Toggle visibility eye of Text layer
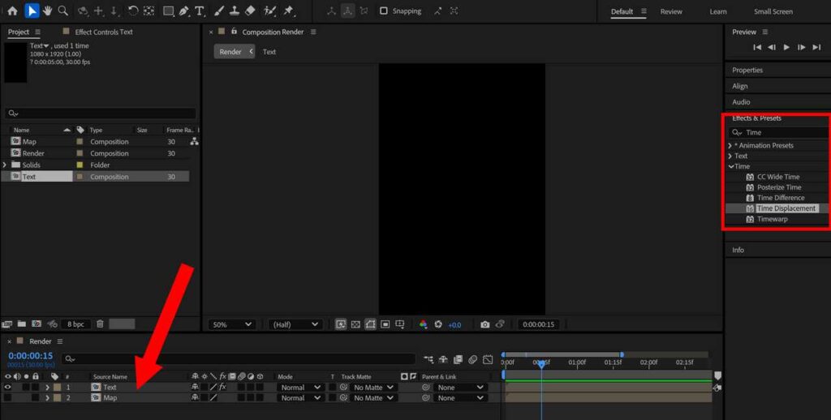Viewport: 831px width, 420px height. pyautogui.click(x=8, y=388)
